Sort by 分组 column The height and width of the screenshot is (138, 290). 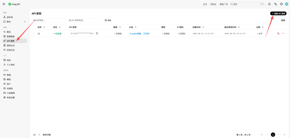[133, 27]
